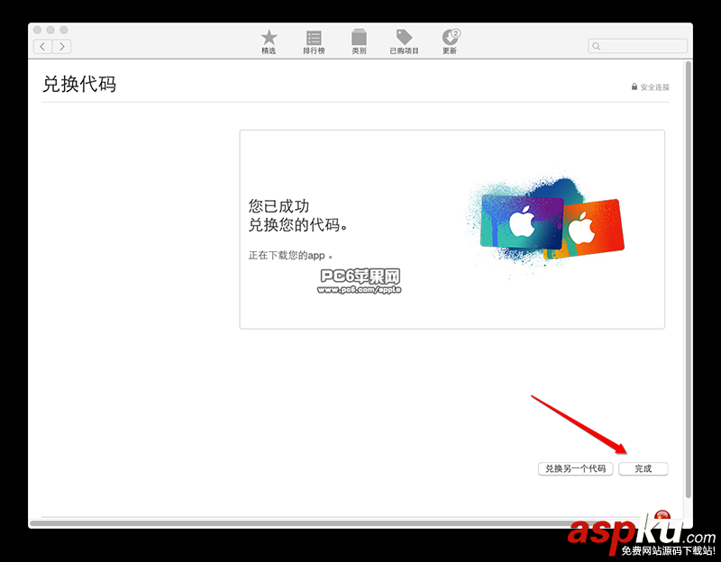Open the Purchased (已购项目) tag tab
This screenshot has height=562, width=721.
tap(404, 41)
